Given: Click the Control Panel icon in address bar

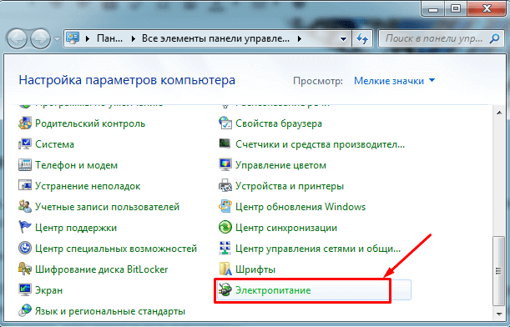Looking at the screenshot, I should pos(73,38).
